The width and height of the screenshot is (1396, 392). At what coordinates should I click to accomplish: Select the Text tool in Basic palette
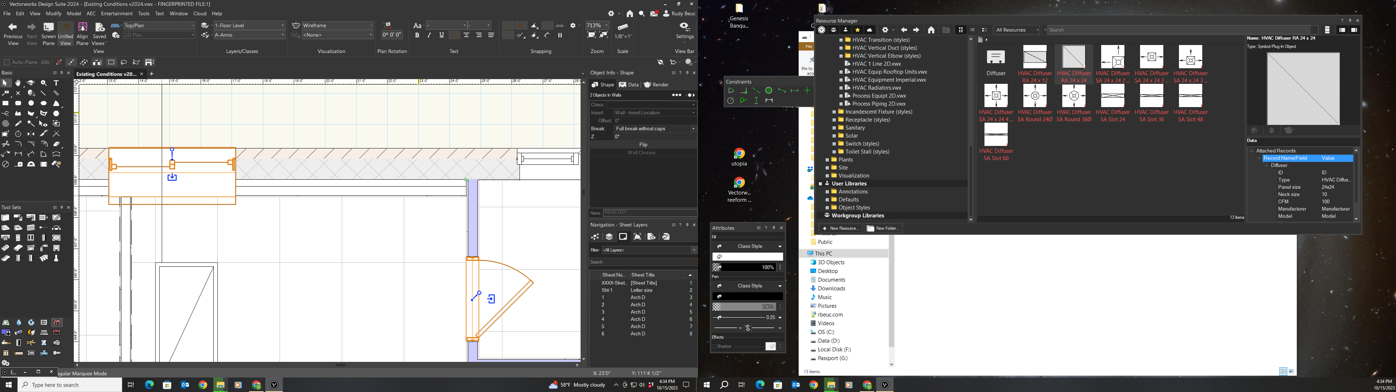click(56, 83)
